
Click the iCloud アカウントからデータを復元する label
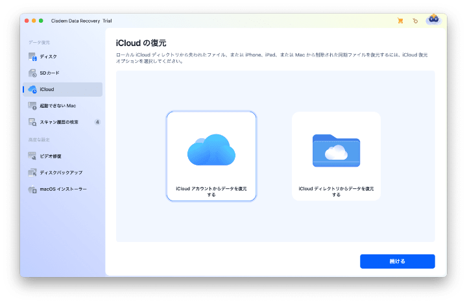tap(211, 191)
